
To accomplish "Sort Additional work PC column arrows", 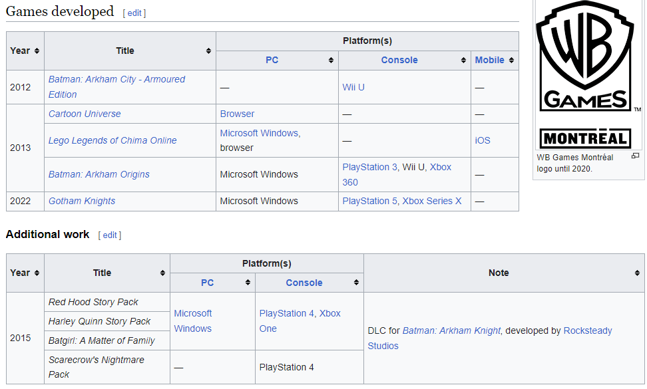I will [x=248, y=282].
